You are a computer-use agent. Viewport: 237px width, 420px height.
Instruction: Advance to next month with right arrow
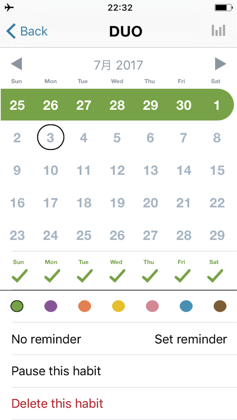pos(220,64)
